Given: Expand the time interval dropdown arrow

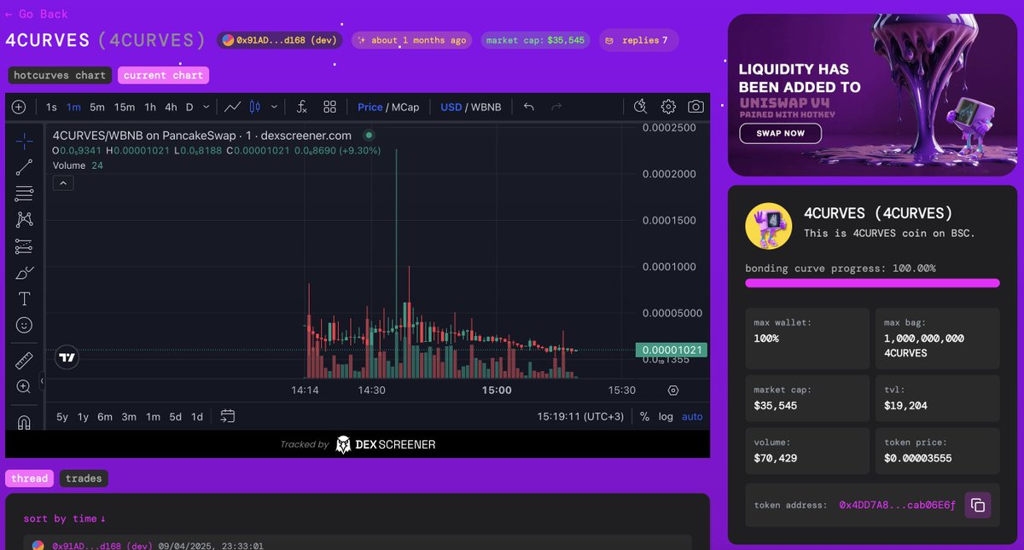Looking at the screenshot, I should pyautogui.click(x=208, y=107).
